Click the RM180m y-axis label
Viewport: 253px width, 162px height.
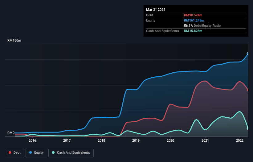(x=14, y=40)
